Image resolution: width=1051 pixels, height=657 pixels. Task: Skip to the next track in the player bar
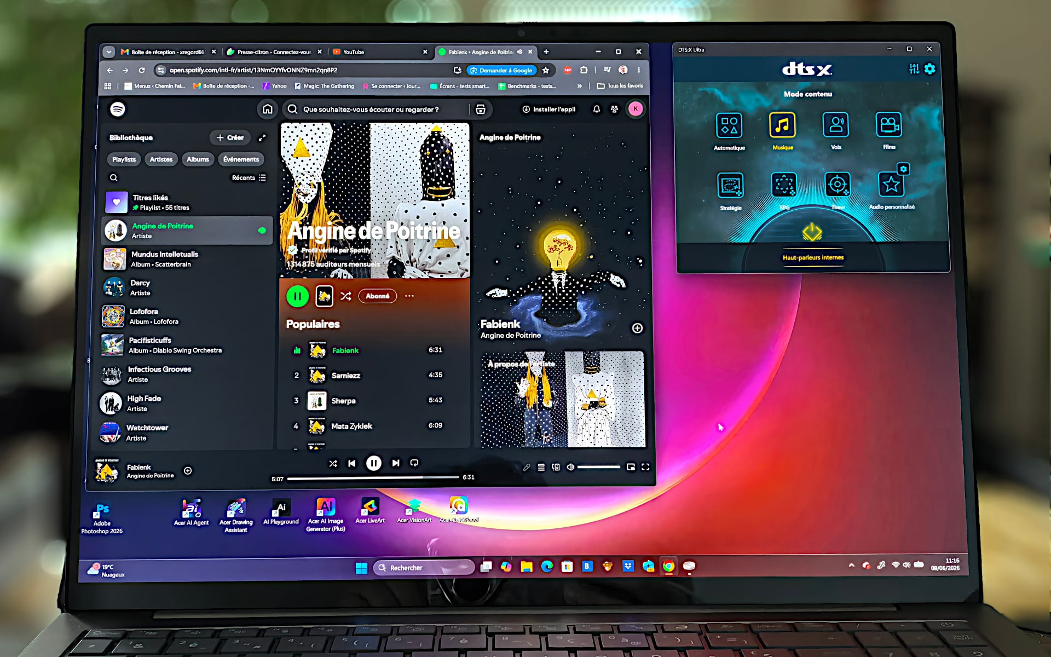coord(395,463)
